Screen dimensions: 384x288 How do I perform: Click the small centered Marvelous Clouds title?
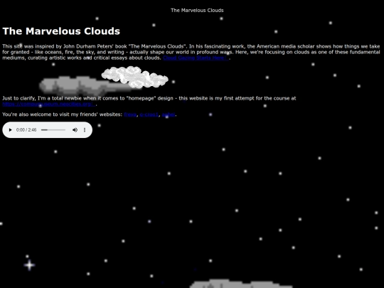pos(197,10)
